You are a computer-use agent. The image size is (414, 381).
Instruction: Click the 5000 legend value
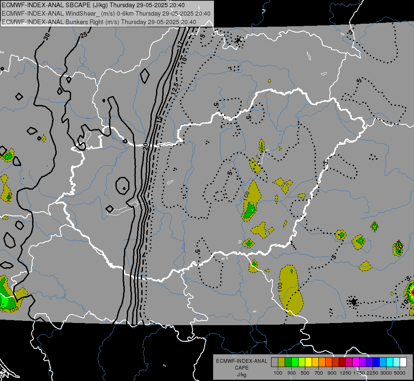click(400, 373)
